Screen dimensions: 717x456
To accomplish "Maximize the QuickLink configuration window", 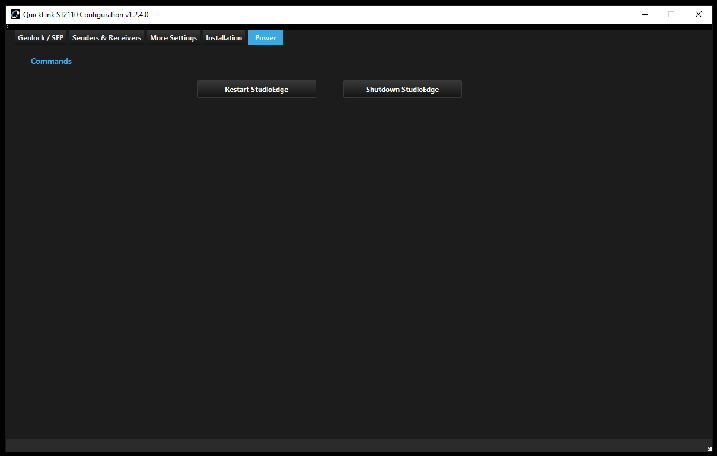I will [671, 15].
